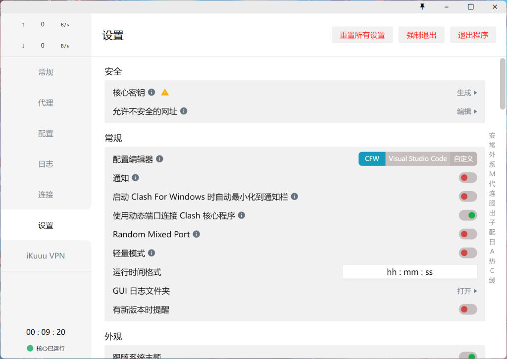Image resolution: width=507 pixels, height=359 pixels.
Task: Disable dynamic port connection to Clash core
Action: [x=467, y=215]
